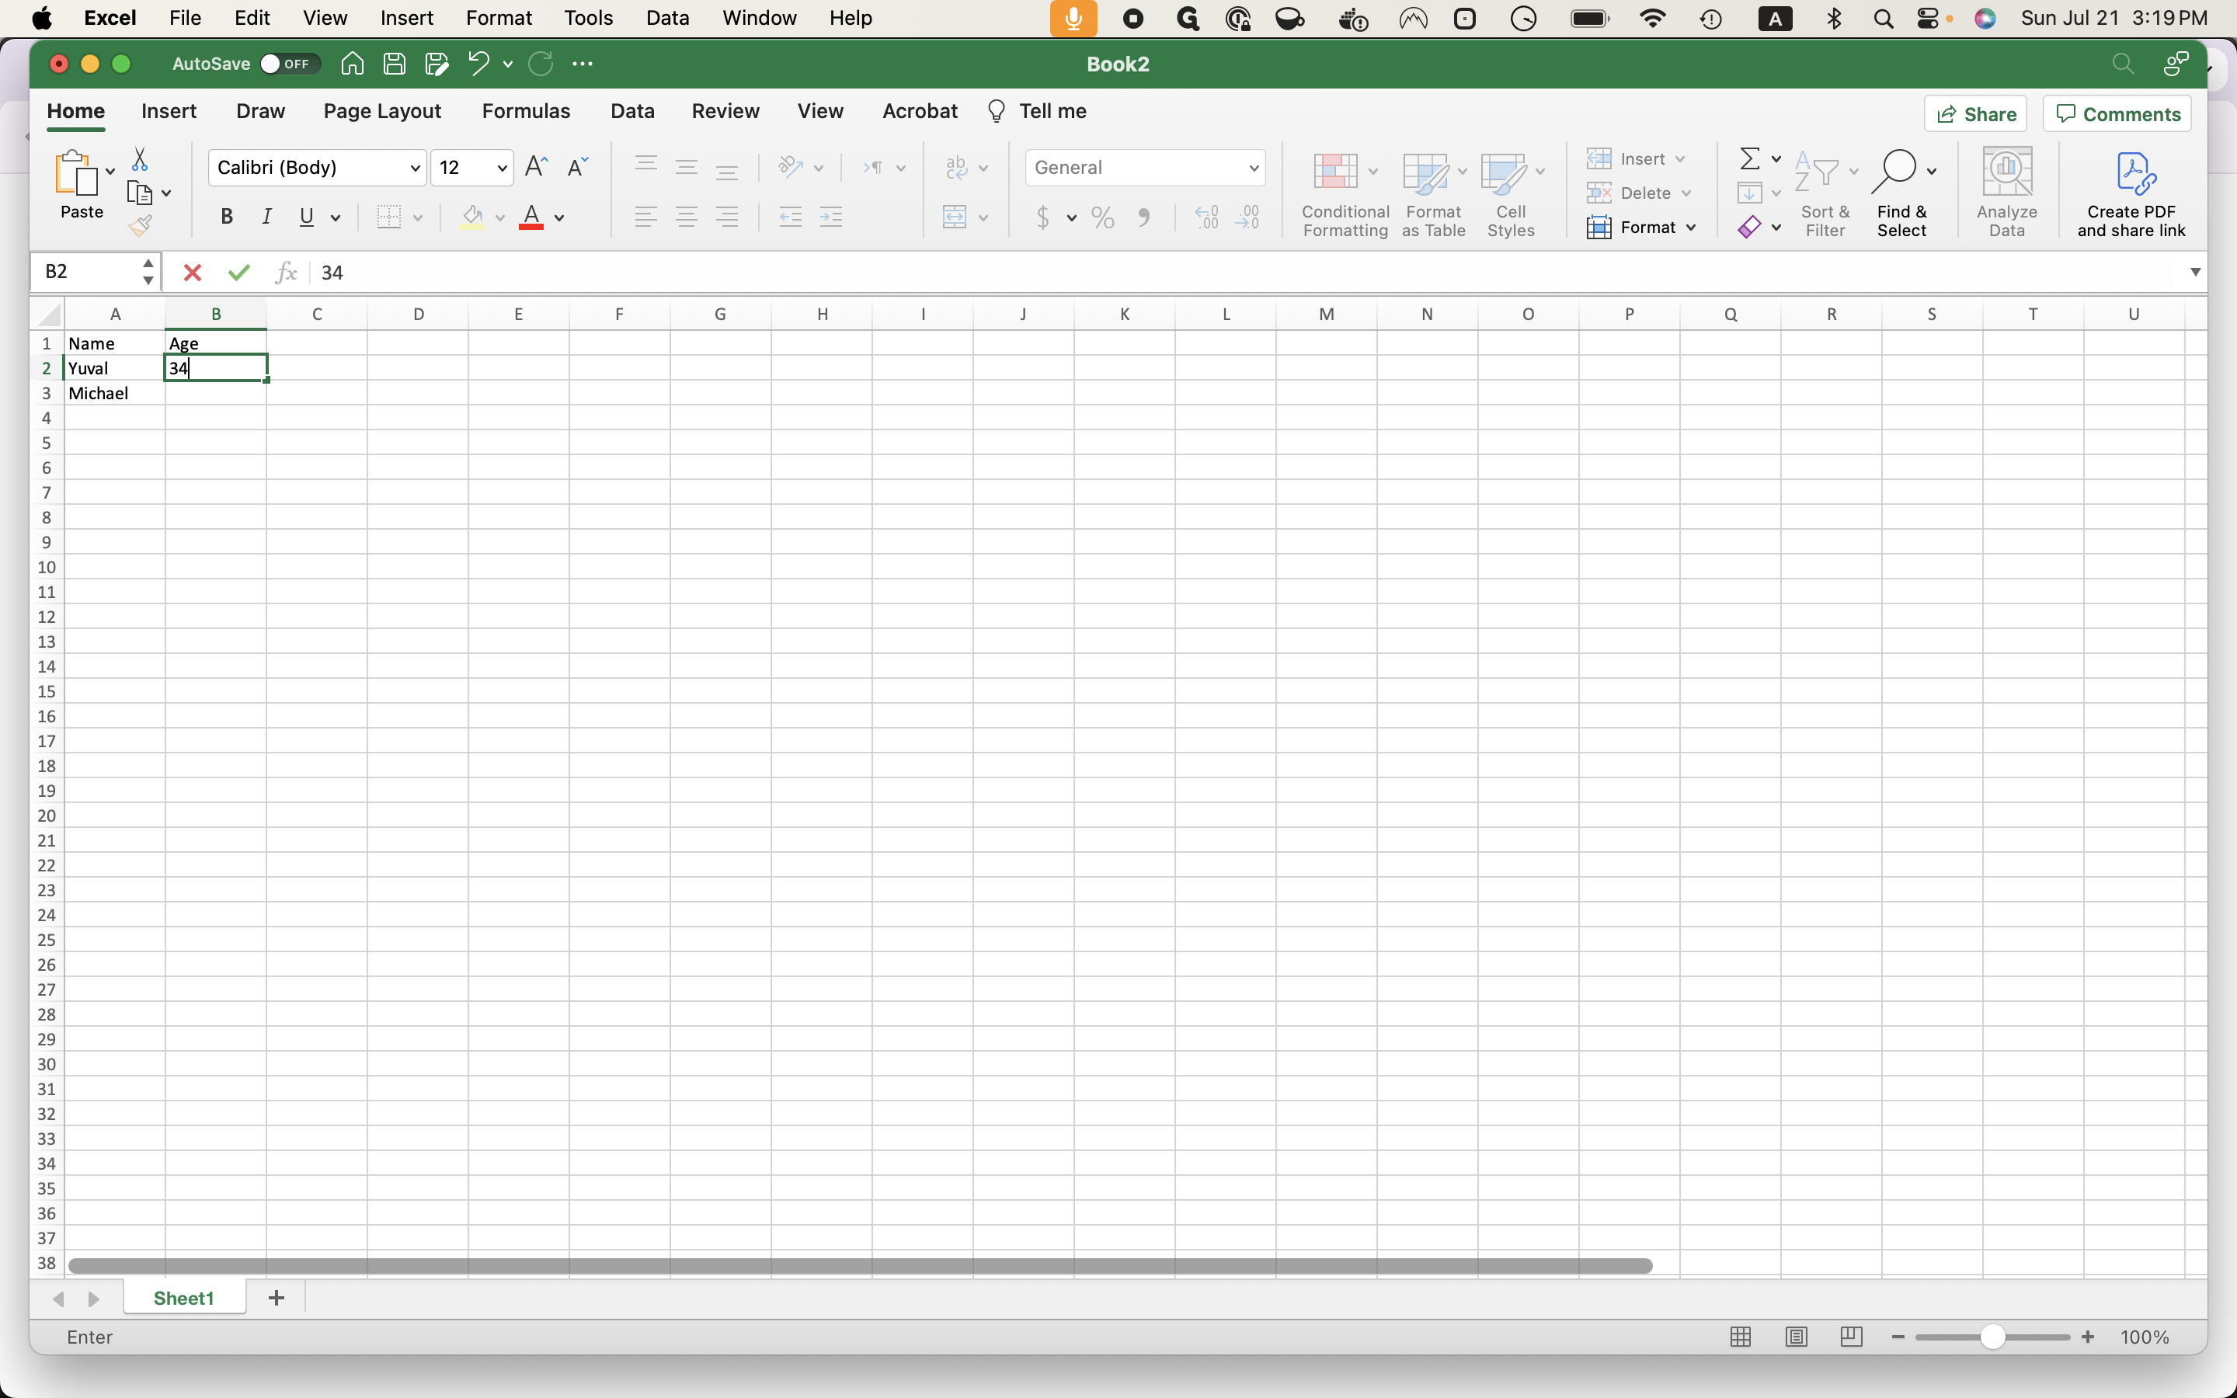Open the font name dropdown
Viewport: 2237px width, 1398px height.
[415, 169]
